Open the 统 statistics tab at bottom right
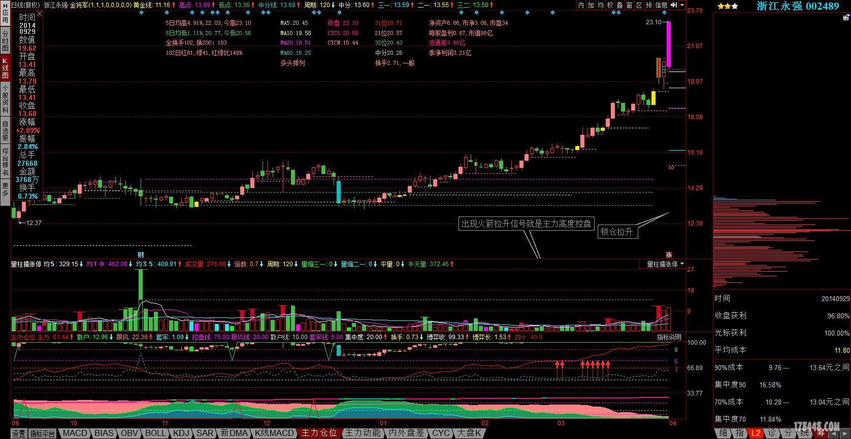The width and height of the screenshot is (851, 439). pyautogui.click(x=804, y=433)
